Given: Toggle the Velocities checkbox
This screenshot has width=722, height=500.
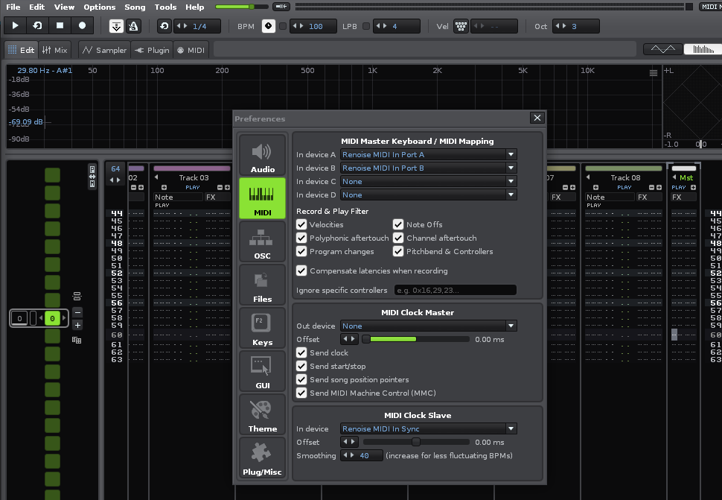Looking at the screenshot, I should [301, 224].
